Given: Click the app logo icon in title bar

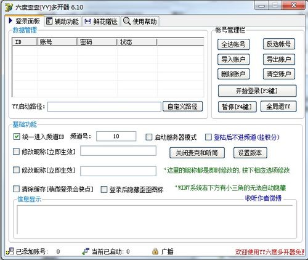Looking at the screenshot, I should [9, 7].
